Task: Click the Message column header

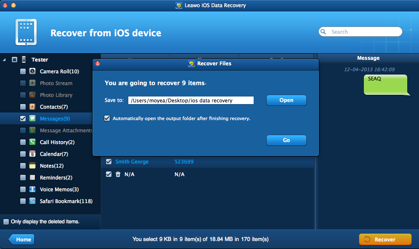Action: coord(368,58)
